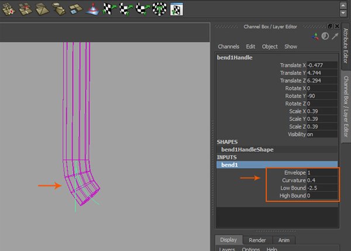Screen dimensions: 351x251
Task: Click the last checkered shelf icon
Action: pyautogui.click(x=177, y=8)
